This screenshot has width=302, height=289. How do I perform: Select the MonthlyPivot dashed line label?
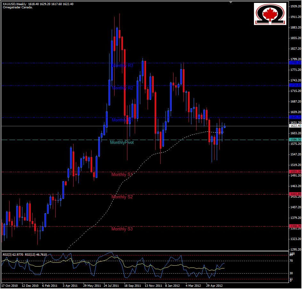122,142
